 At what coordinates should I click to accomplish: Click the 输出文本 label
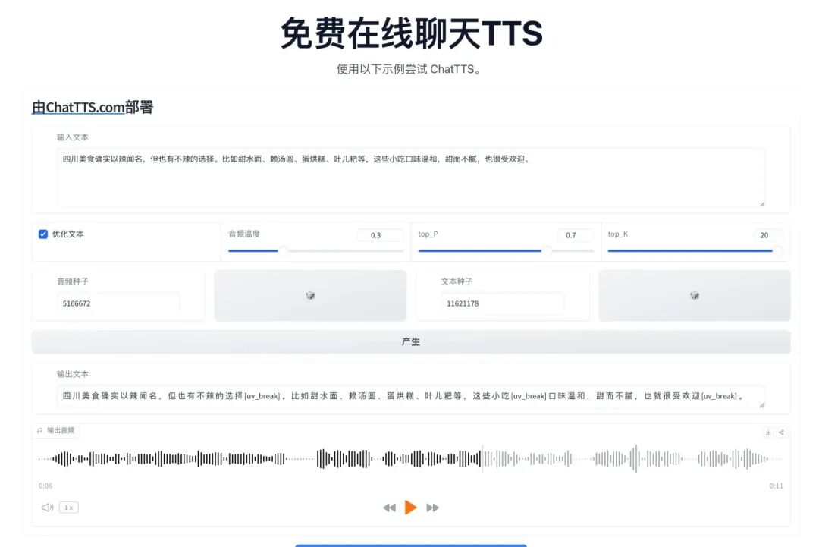point(73,374)
